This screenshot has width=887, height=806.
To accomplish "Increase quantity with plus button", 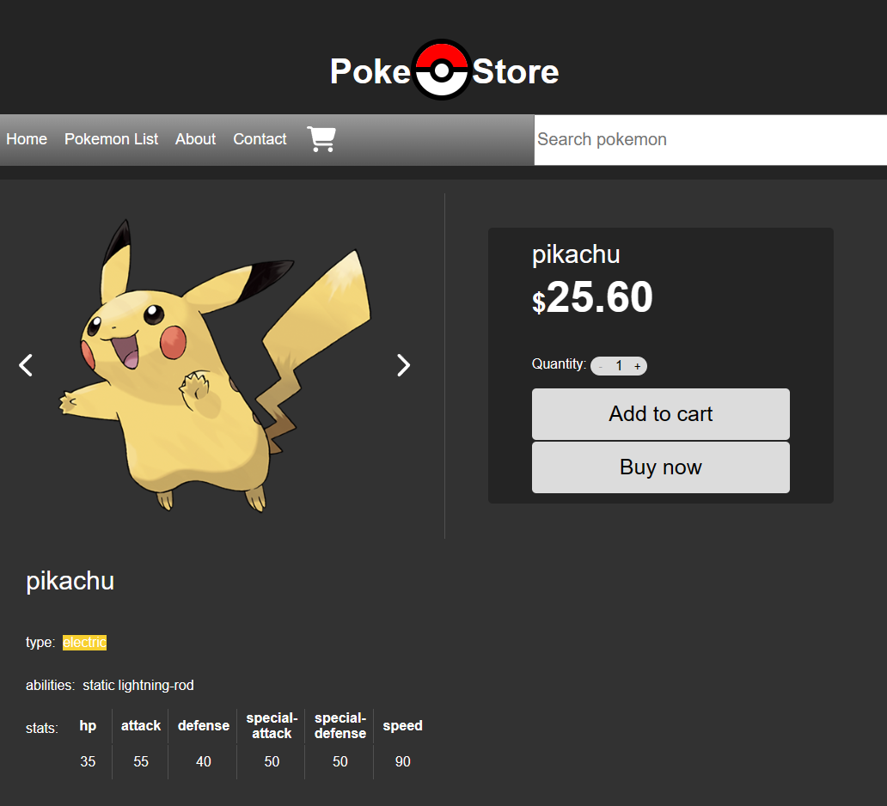I will coord(638,367).
